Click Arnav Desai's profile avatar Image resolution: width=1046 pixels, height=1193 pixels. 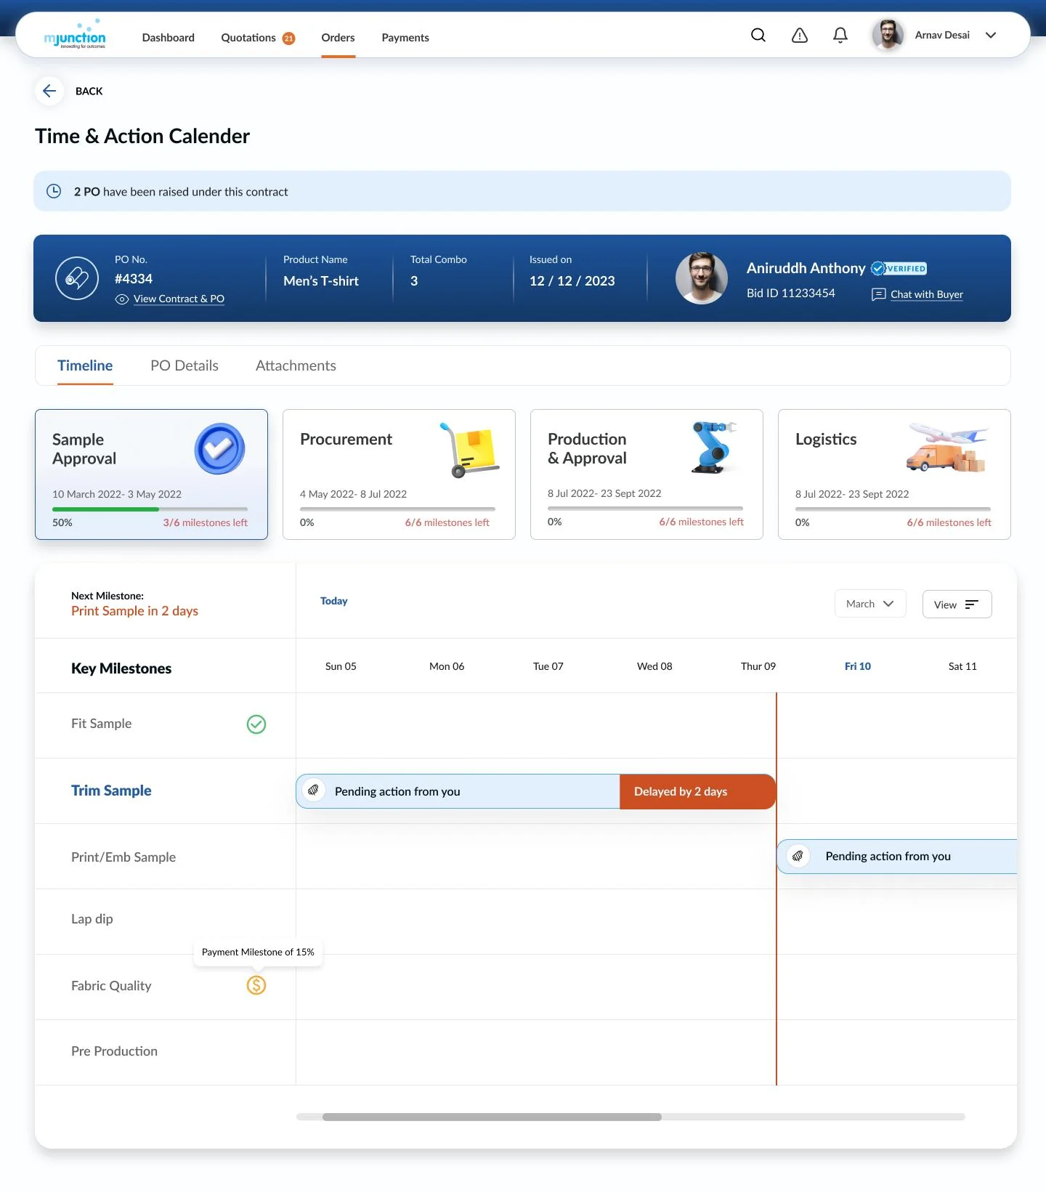pos(888,35)
